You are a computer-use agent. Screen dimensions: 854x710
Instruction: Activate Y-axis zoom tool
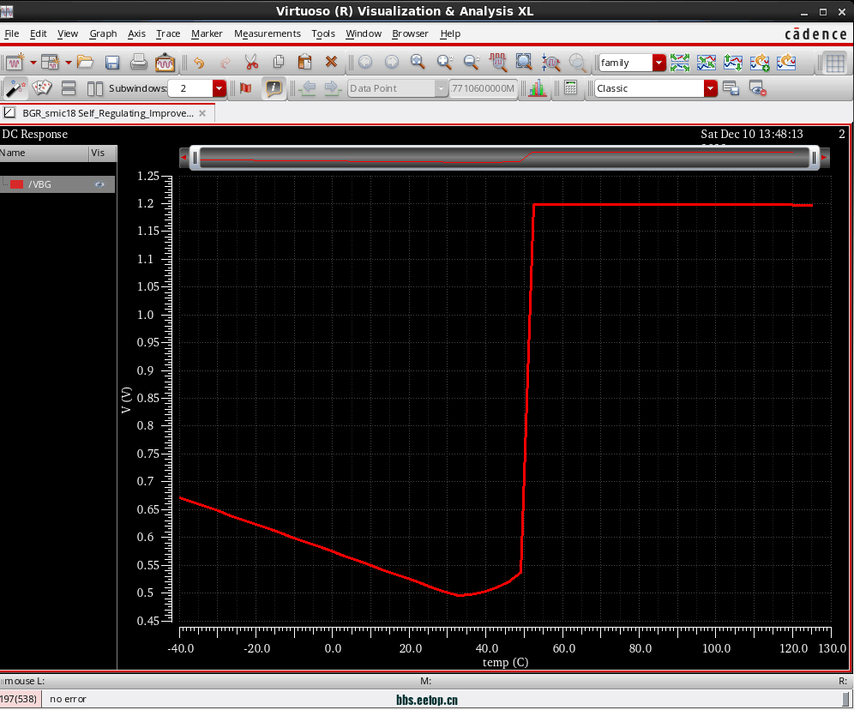(550, 63)
